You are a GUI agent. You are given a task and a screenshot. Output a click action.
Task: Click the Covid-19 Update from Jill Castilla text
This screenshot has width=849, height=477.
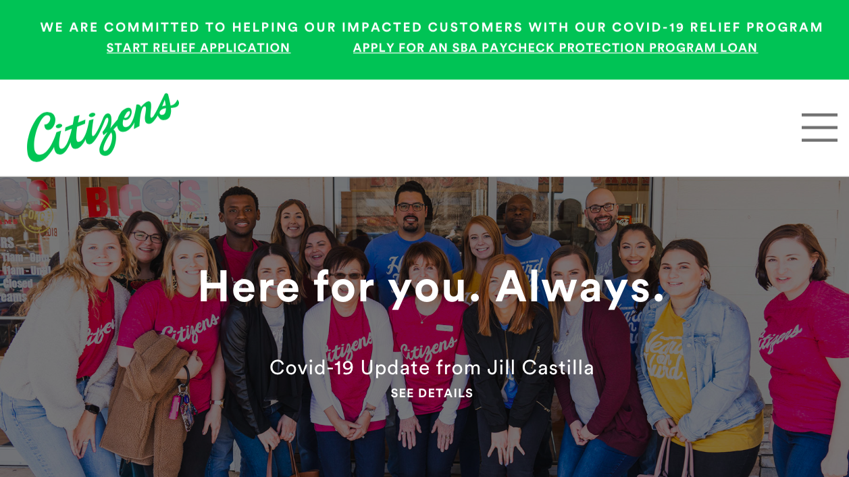click(x=432, y=368)
